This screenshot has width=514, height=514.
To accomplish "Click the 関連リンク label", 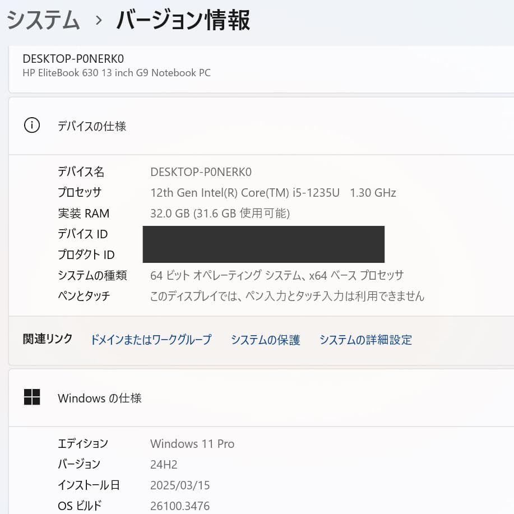I will pyautogui.click(x=47, y=339).
